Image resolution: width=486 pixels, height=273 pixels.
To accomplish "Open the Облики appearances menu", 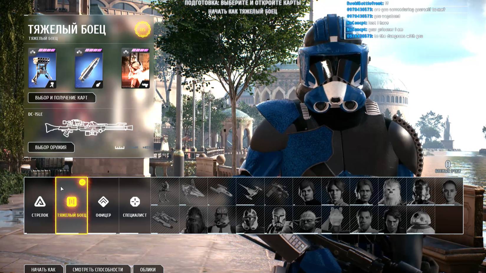I will tap(148, 269).
